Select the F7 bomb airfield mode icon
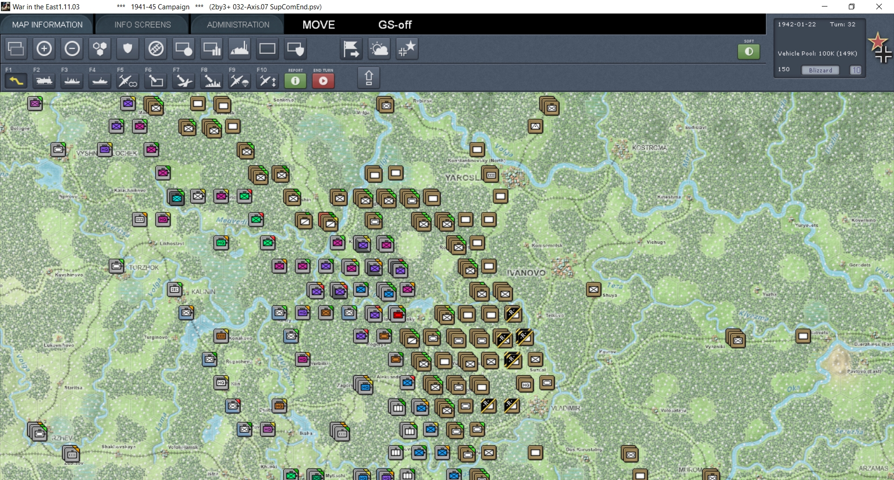Screen dimensions: 894x480 (183, 81)
